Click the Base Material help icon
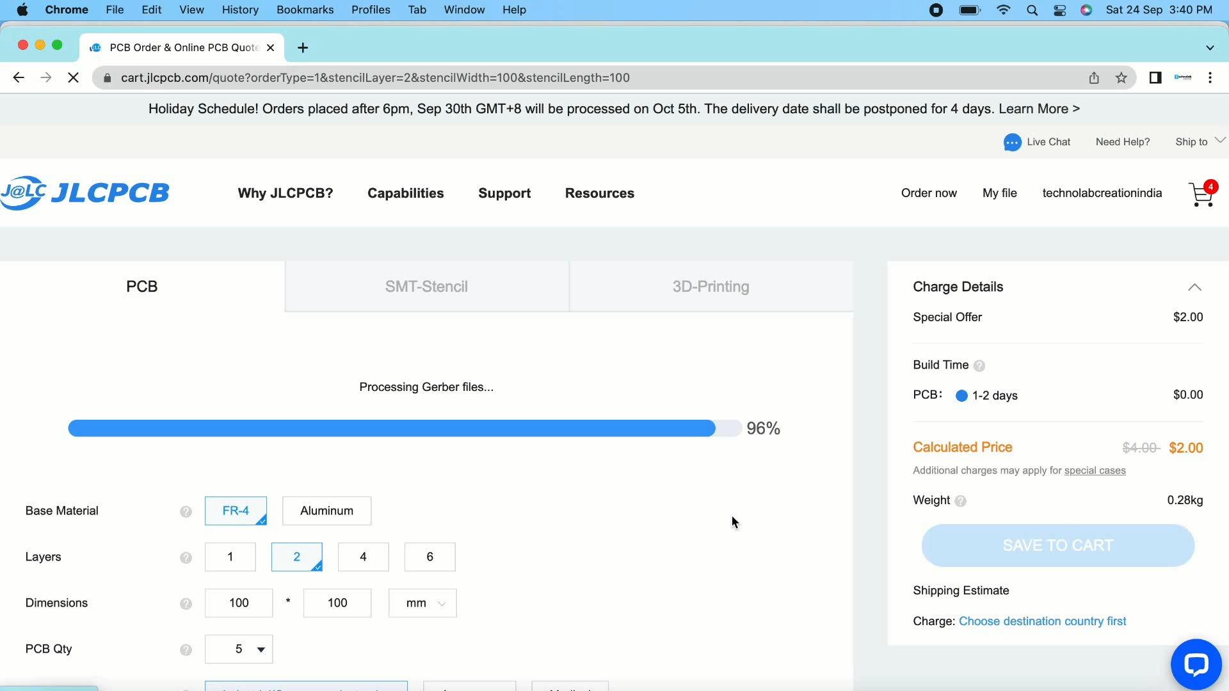 tap(186, 511)
